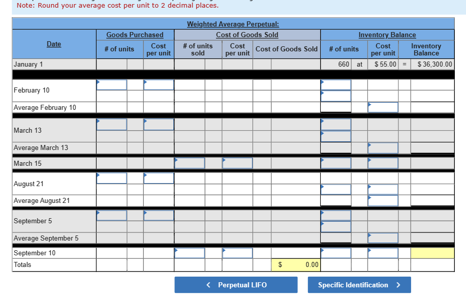Screen dimensions: 466x297
Task: Click Average September 5 cost per unit field
Action: pyautogui.click(x=383, y=238)
